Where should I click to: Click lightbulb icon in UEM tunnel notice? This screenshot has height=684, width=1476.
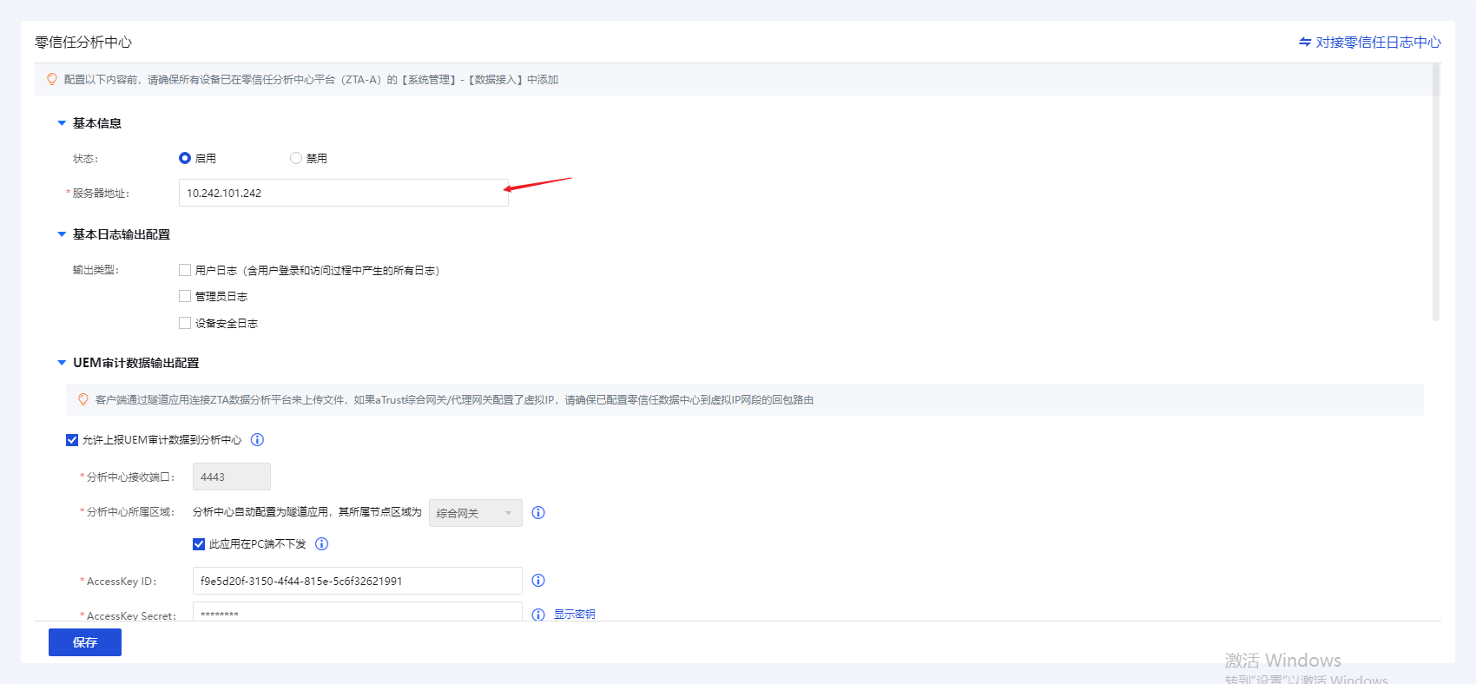tap(83, 400)
